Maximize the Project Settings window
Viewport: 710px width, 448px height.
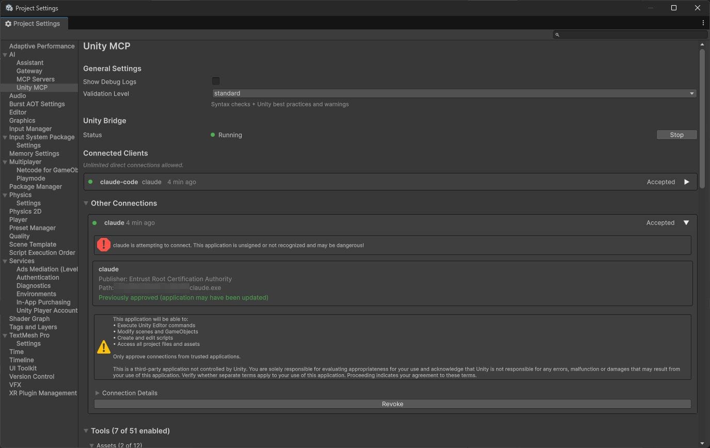coord(674,8)
